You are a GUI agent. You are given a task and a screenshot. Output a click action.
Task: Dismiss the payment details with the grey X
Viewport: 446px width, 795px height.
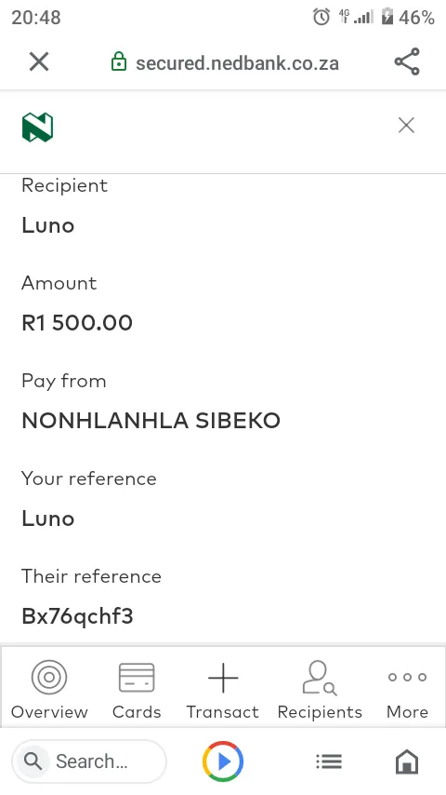tap(406, 126)
